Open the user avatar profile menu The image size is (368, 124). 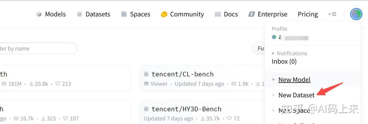coord(356,14)
